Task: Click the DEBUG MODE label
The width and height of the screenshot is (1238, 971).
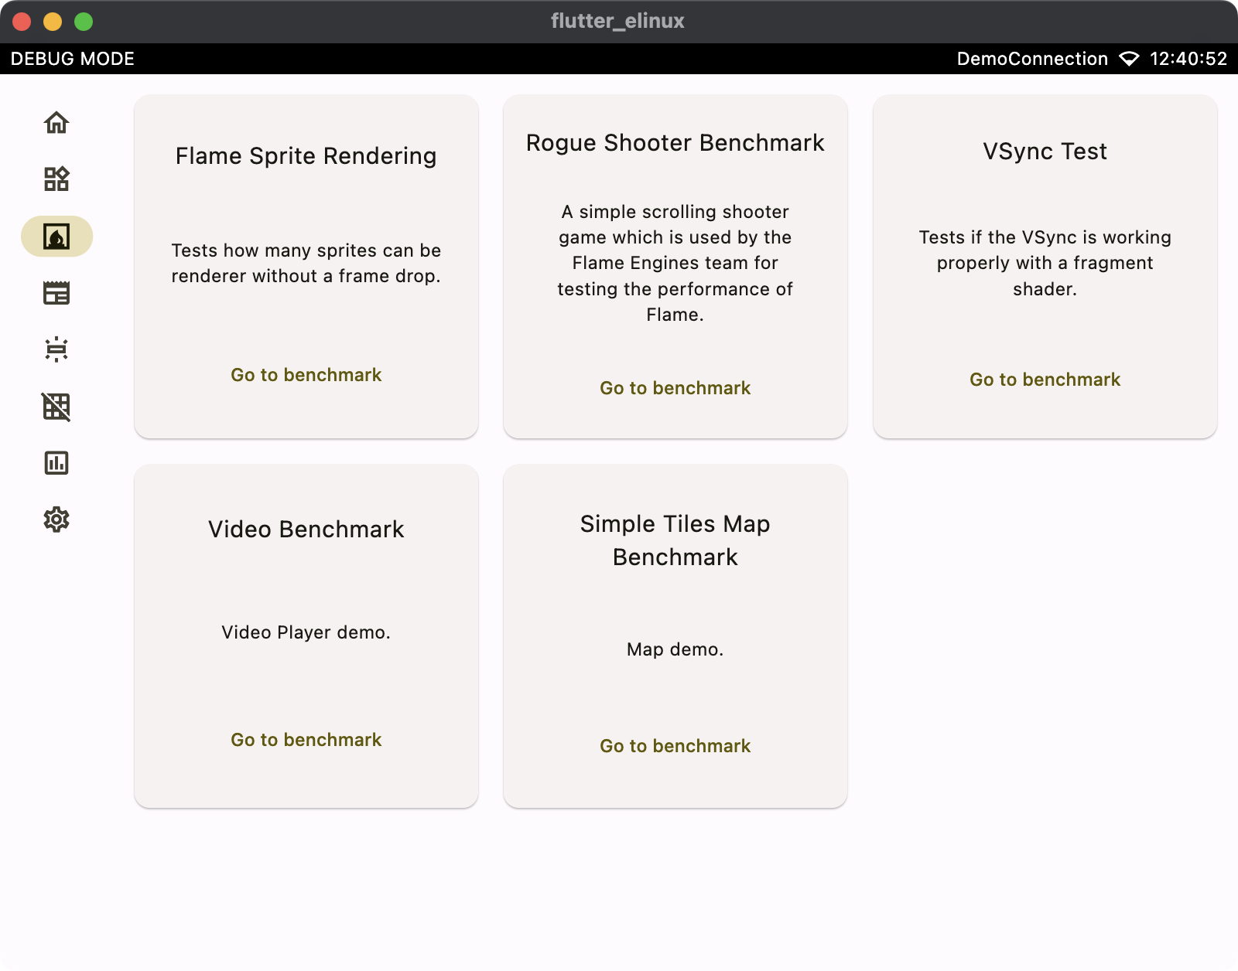Action: click(73, 59)
